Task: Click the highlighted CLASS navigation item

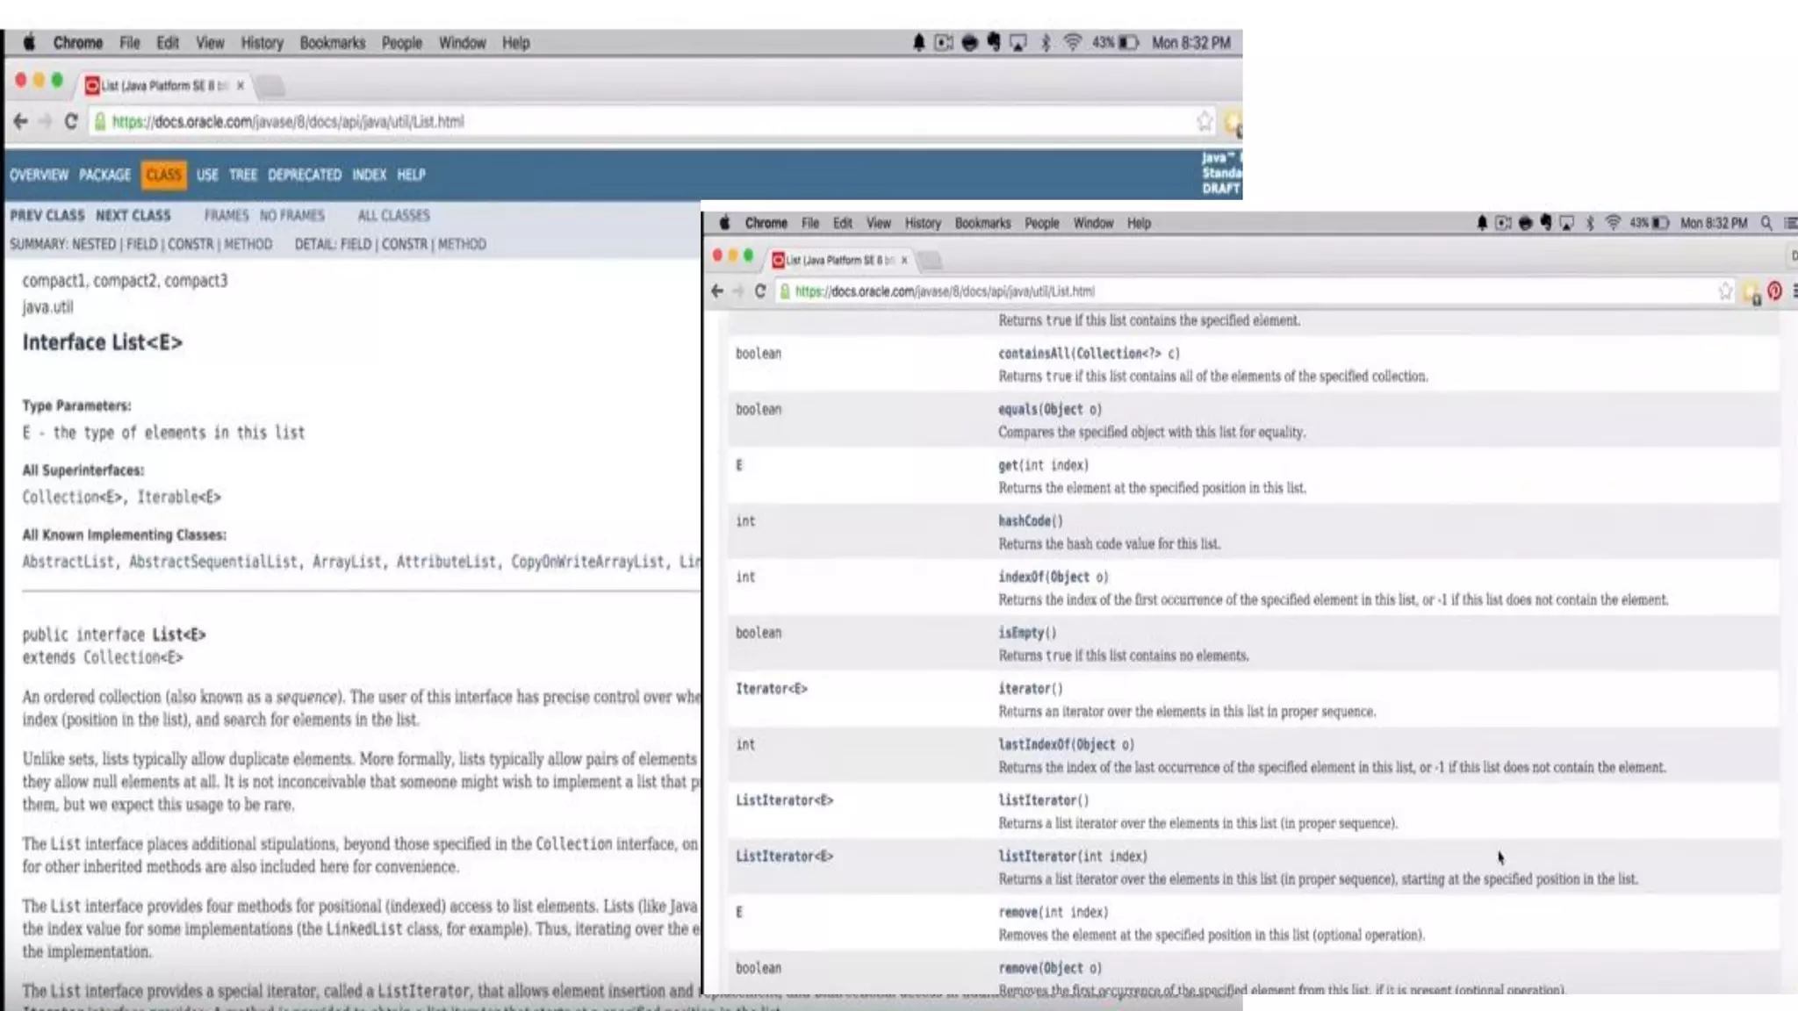Action: (163, 175)
